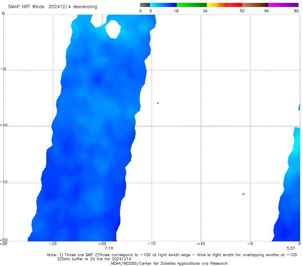Viewport: 303px width, 266px height.
Task: Click the longitude label '-20' on the x-axis
Action: (102, 243)
